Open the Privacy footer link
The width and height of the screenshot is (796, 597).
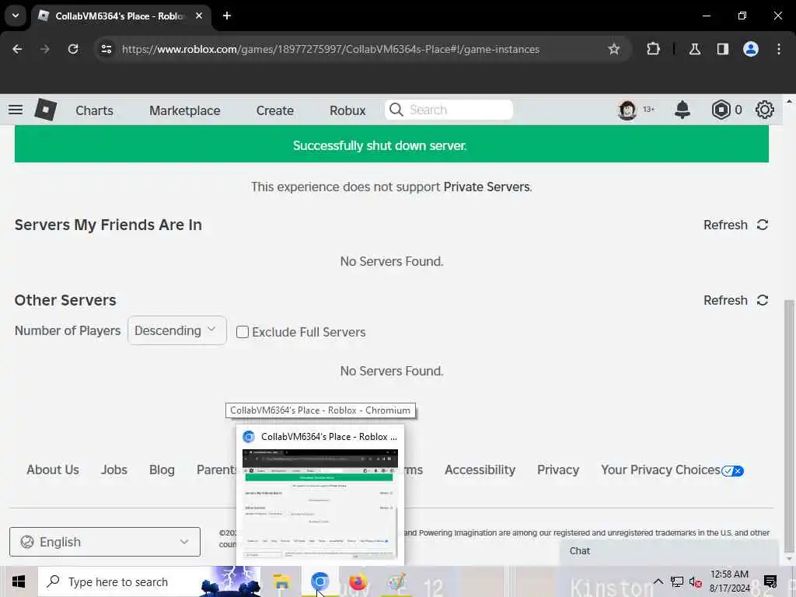coord(558,470)
